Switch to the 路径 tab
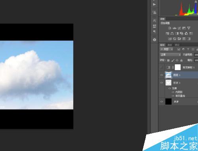Image resolution: width=198 pixels, height=151 pixels. (177, 45)
